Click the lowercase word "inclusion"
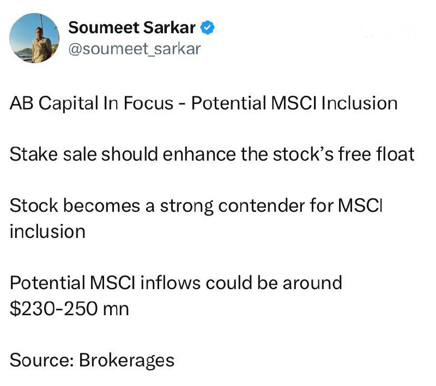Screen dimensions: 436x386 click(47, 232)
